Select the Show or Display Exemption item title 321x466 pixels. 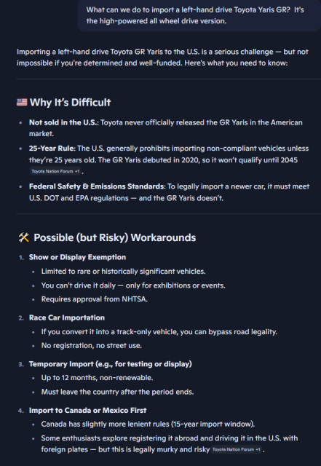pyautogui.click(x=77, y=257)
